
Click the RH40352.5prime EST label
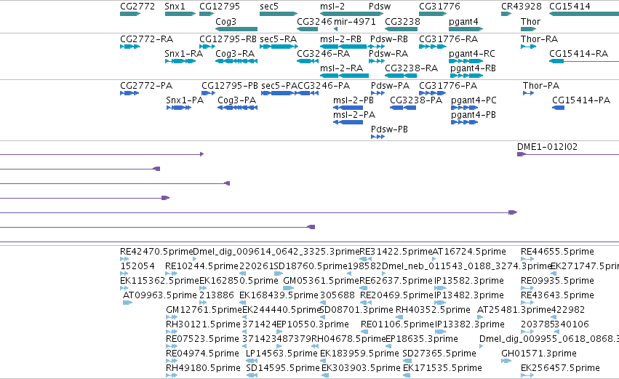(x=433, y=309)
